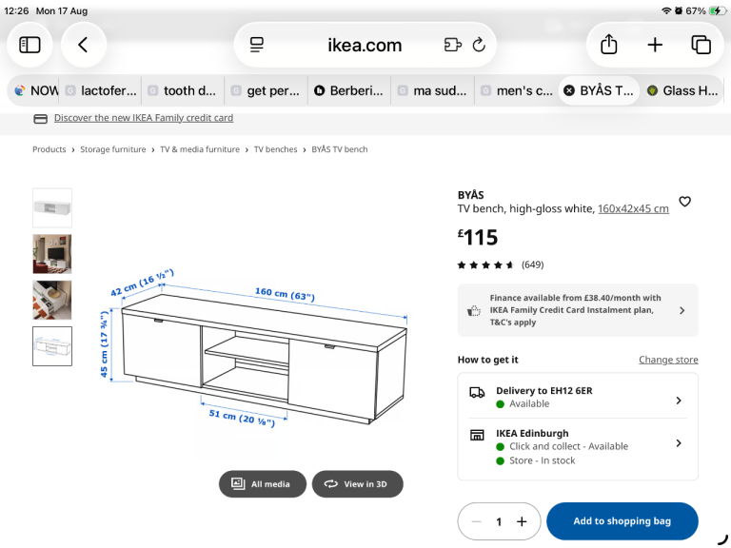Open the share sheet
This screenshot has width=731, height=548.
608,46
